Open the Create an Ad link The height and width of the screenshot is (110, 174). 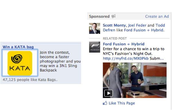[x=157, y=17]
